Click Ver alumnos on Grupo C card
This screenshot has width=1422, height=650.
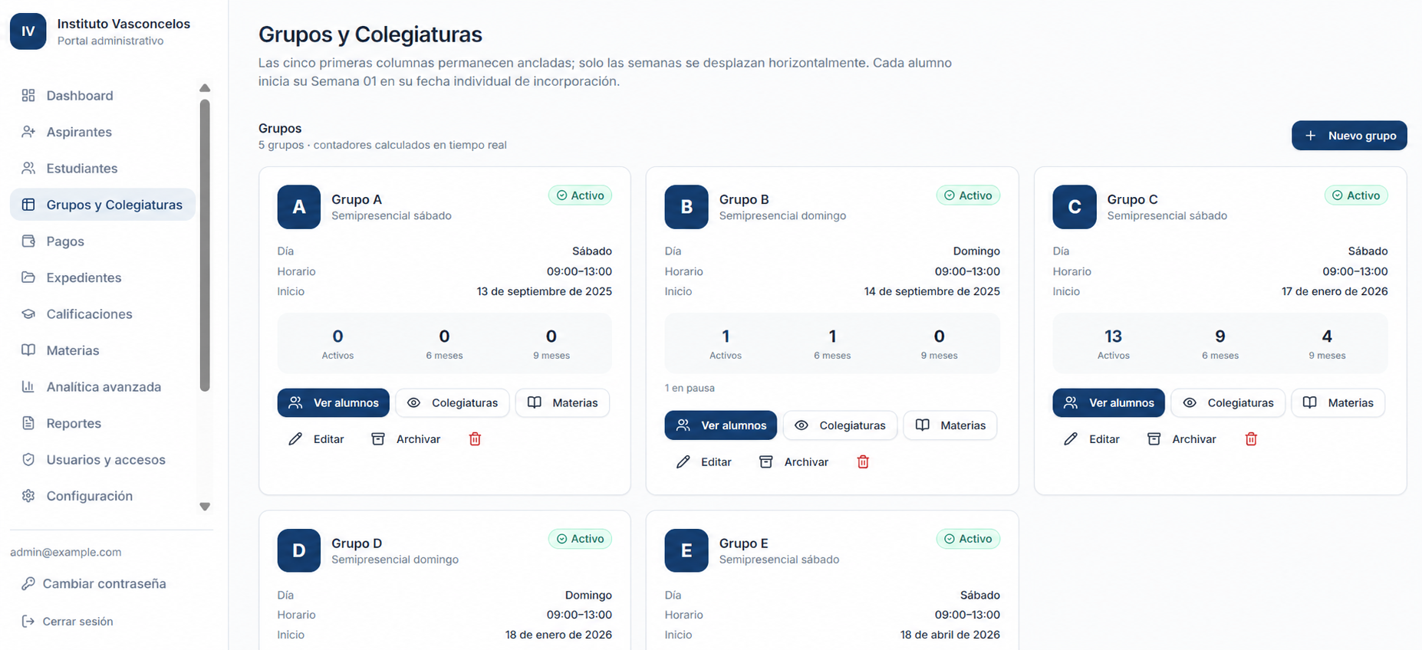[1109, 403]
